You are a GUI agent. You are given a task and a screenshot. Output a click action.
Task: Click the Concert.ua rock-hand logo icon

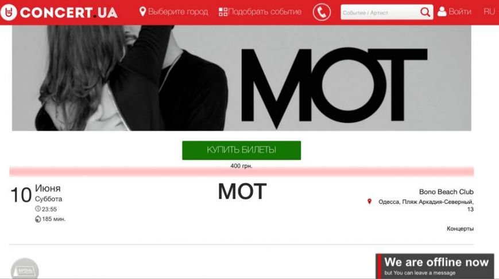9,13
